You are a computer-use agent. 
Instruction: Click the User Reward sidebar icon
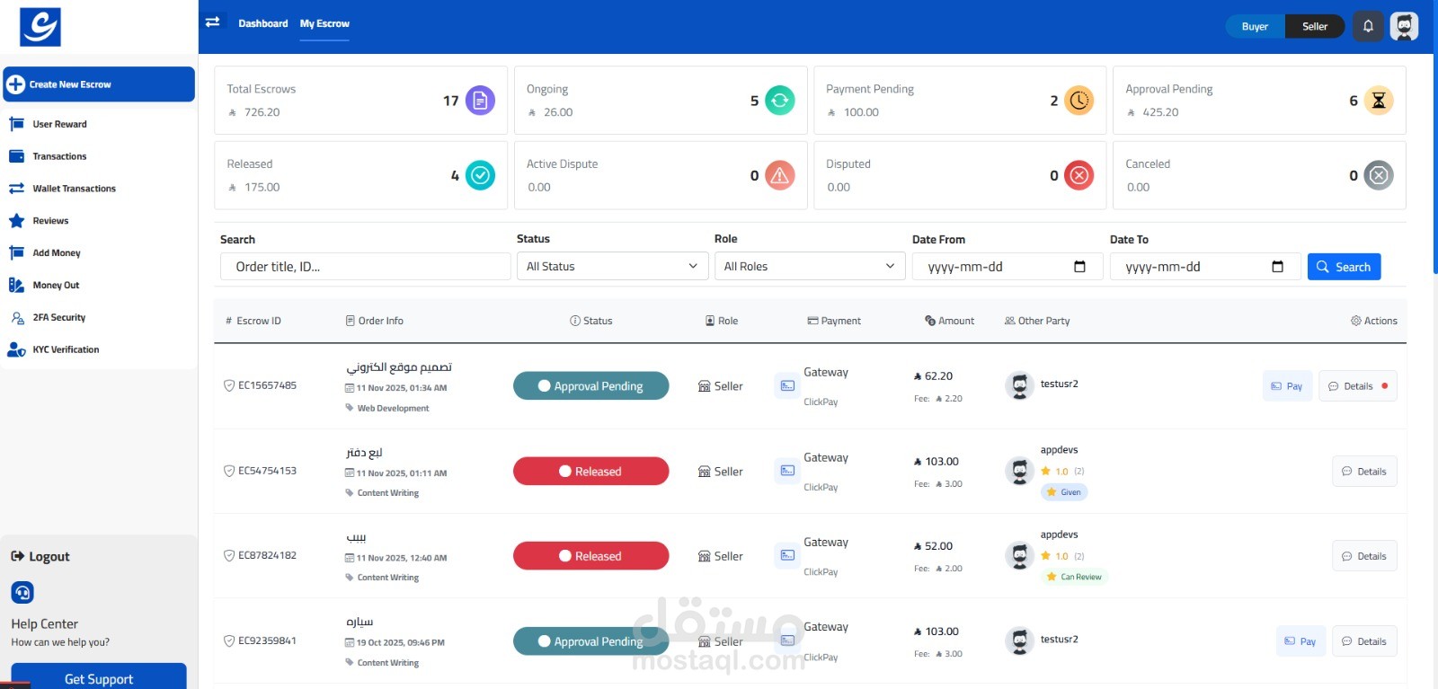16,124
